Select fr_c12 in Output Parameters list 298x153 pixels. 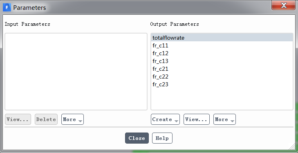[222, 53]
